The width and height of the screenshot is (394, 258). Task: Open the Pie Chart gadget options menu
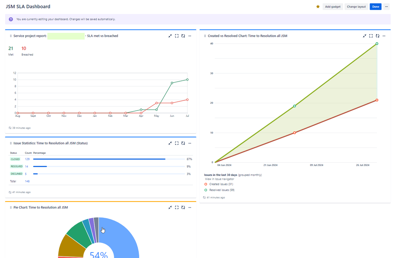point(189,208)
